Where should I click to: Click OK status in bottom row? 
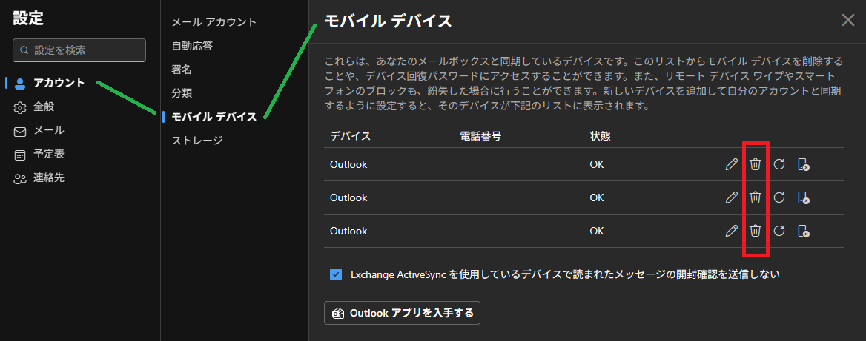coord(596,231)
